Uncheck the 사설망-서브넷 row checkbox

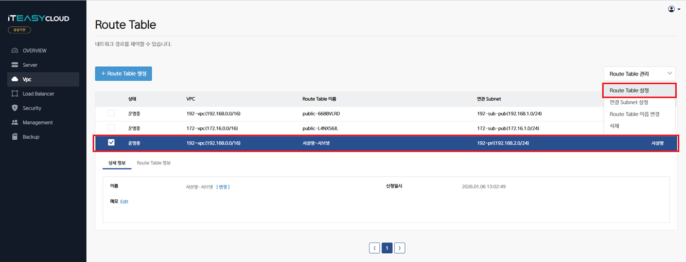click(x=111, y=143)
